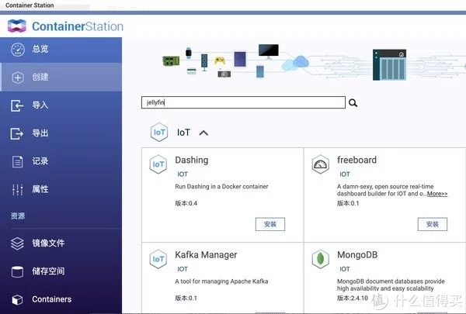Open the 总览 menu item
The height and width of the screenshot is (314, 466).
coord(61,50)
